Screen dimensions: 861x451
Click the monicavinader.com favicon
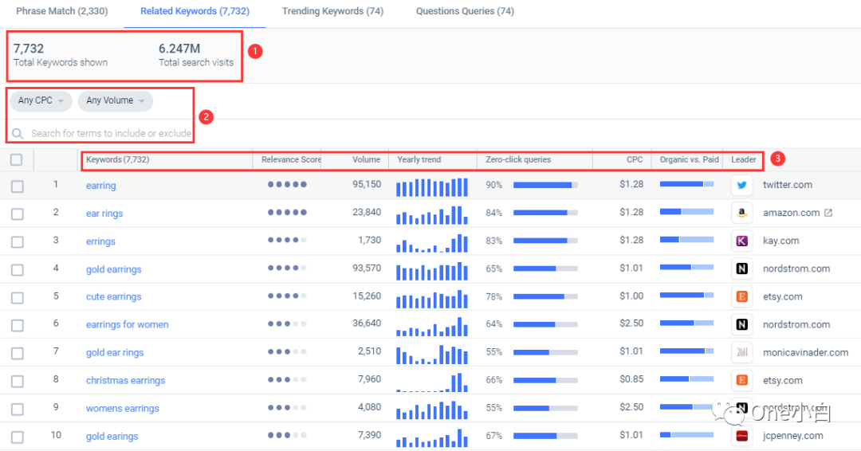click(742, 353)
